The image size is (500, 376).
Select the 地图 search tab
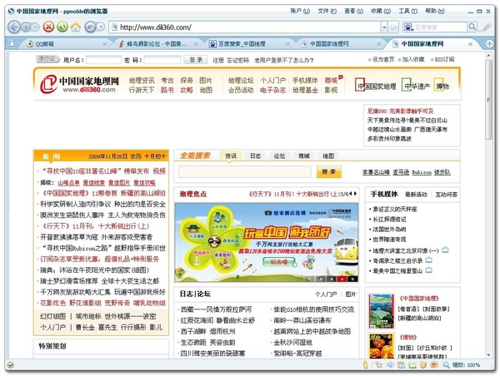pos(328,156)
